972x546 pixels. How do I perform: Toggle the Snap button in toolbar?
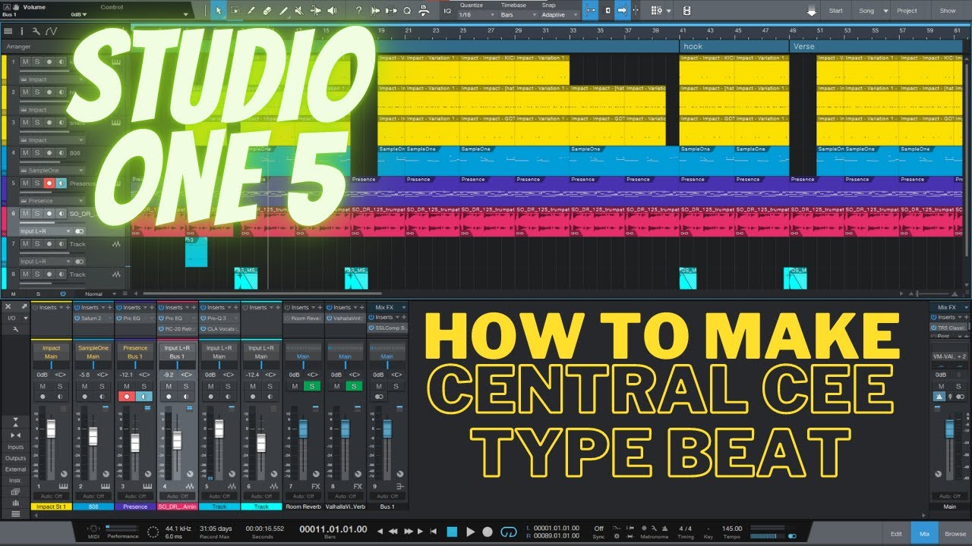[x=590, y=11]
